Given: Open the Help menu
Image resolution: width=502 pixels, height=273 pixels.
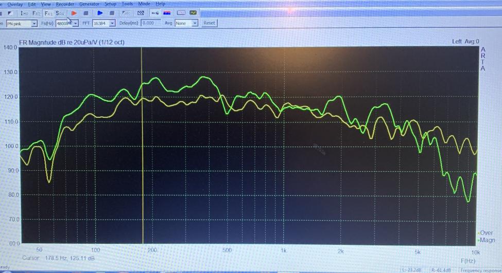Looking at the screenshot, I should [x=161, y=4].
